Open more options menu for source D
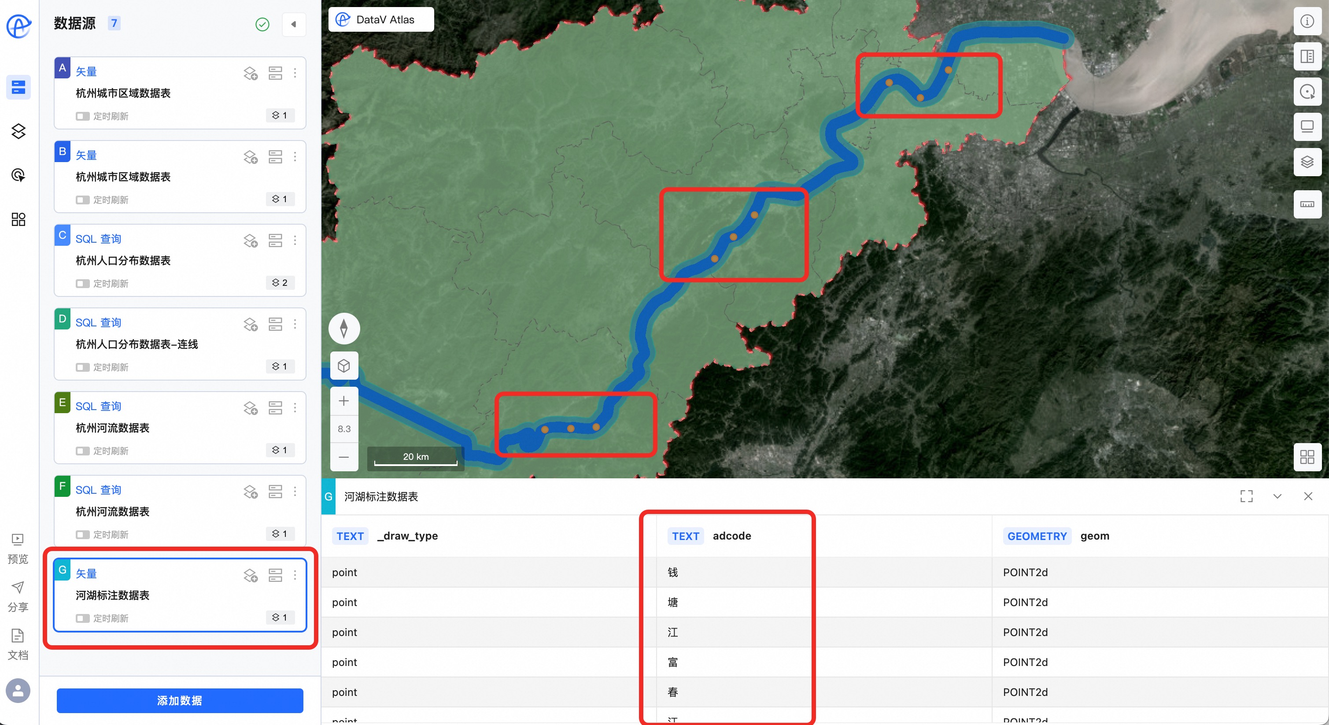Image resolution: width=1329 pixels, height=725 pixels. (x=295, y=324)
